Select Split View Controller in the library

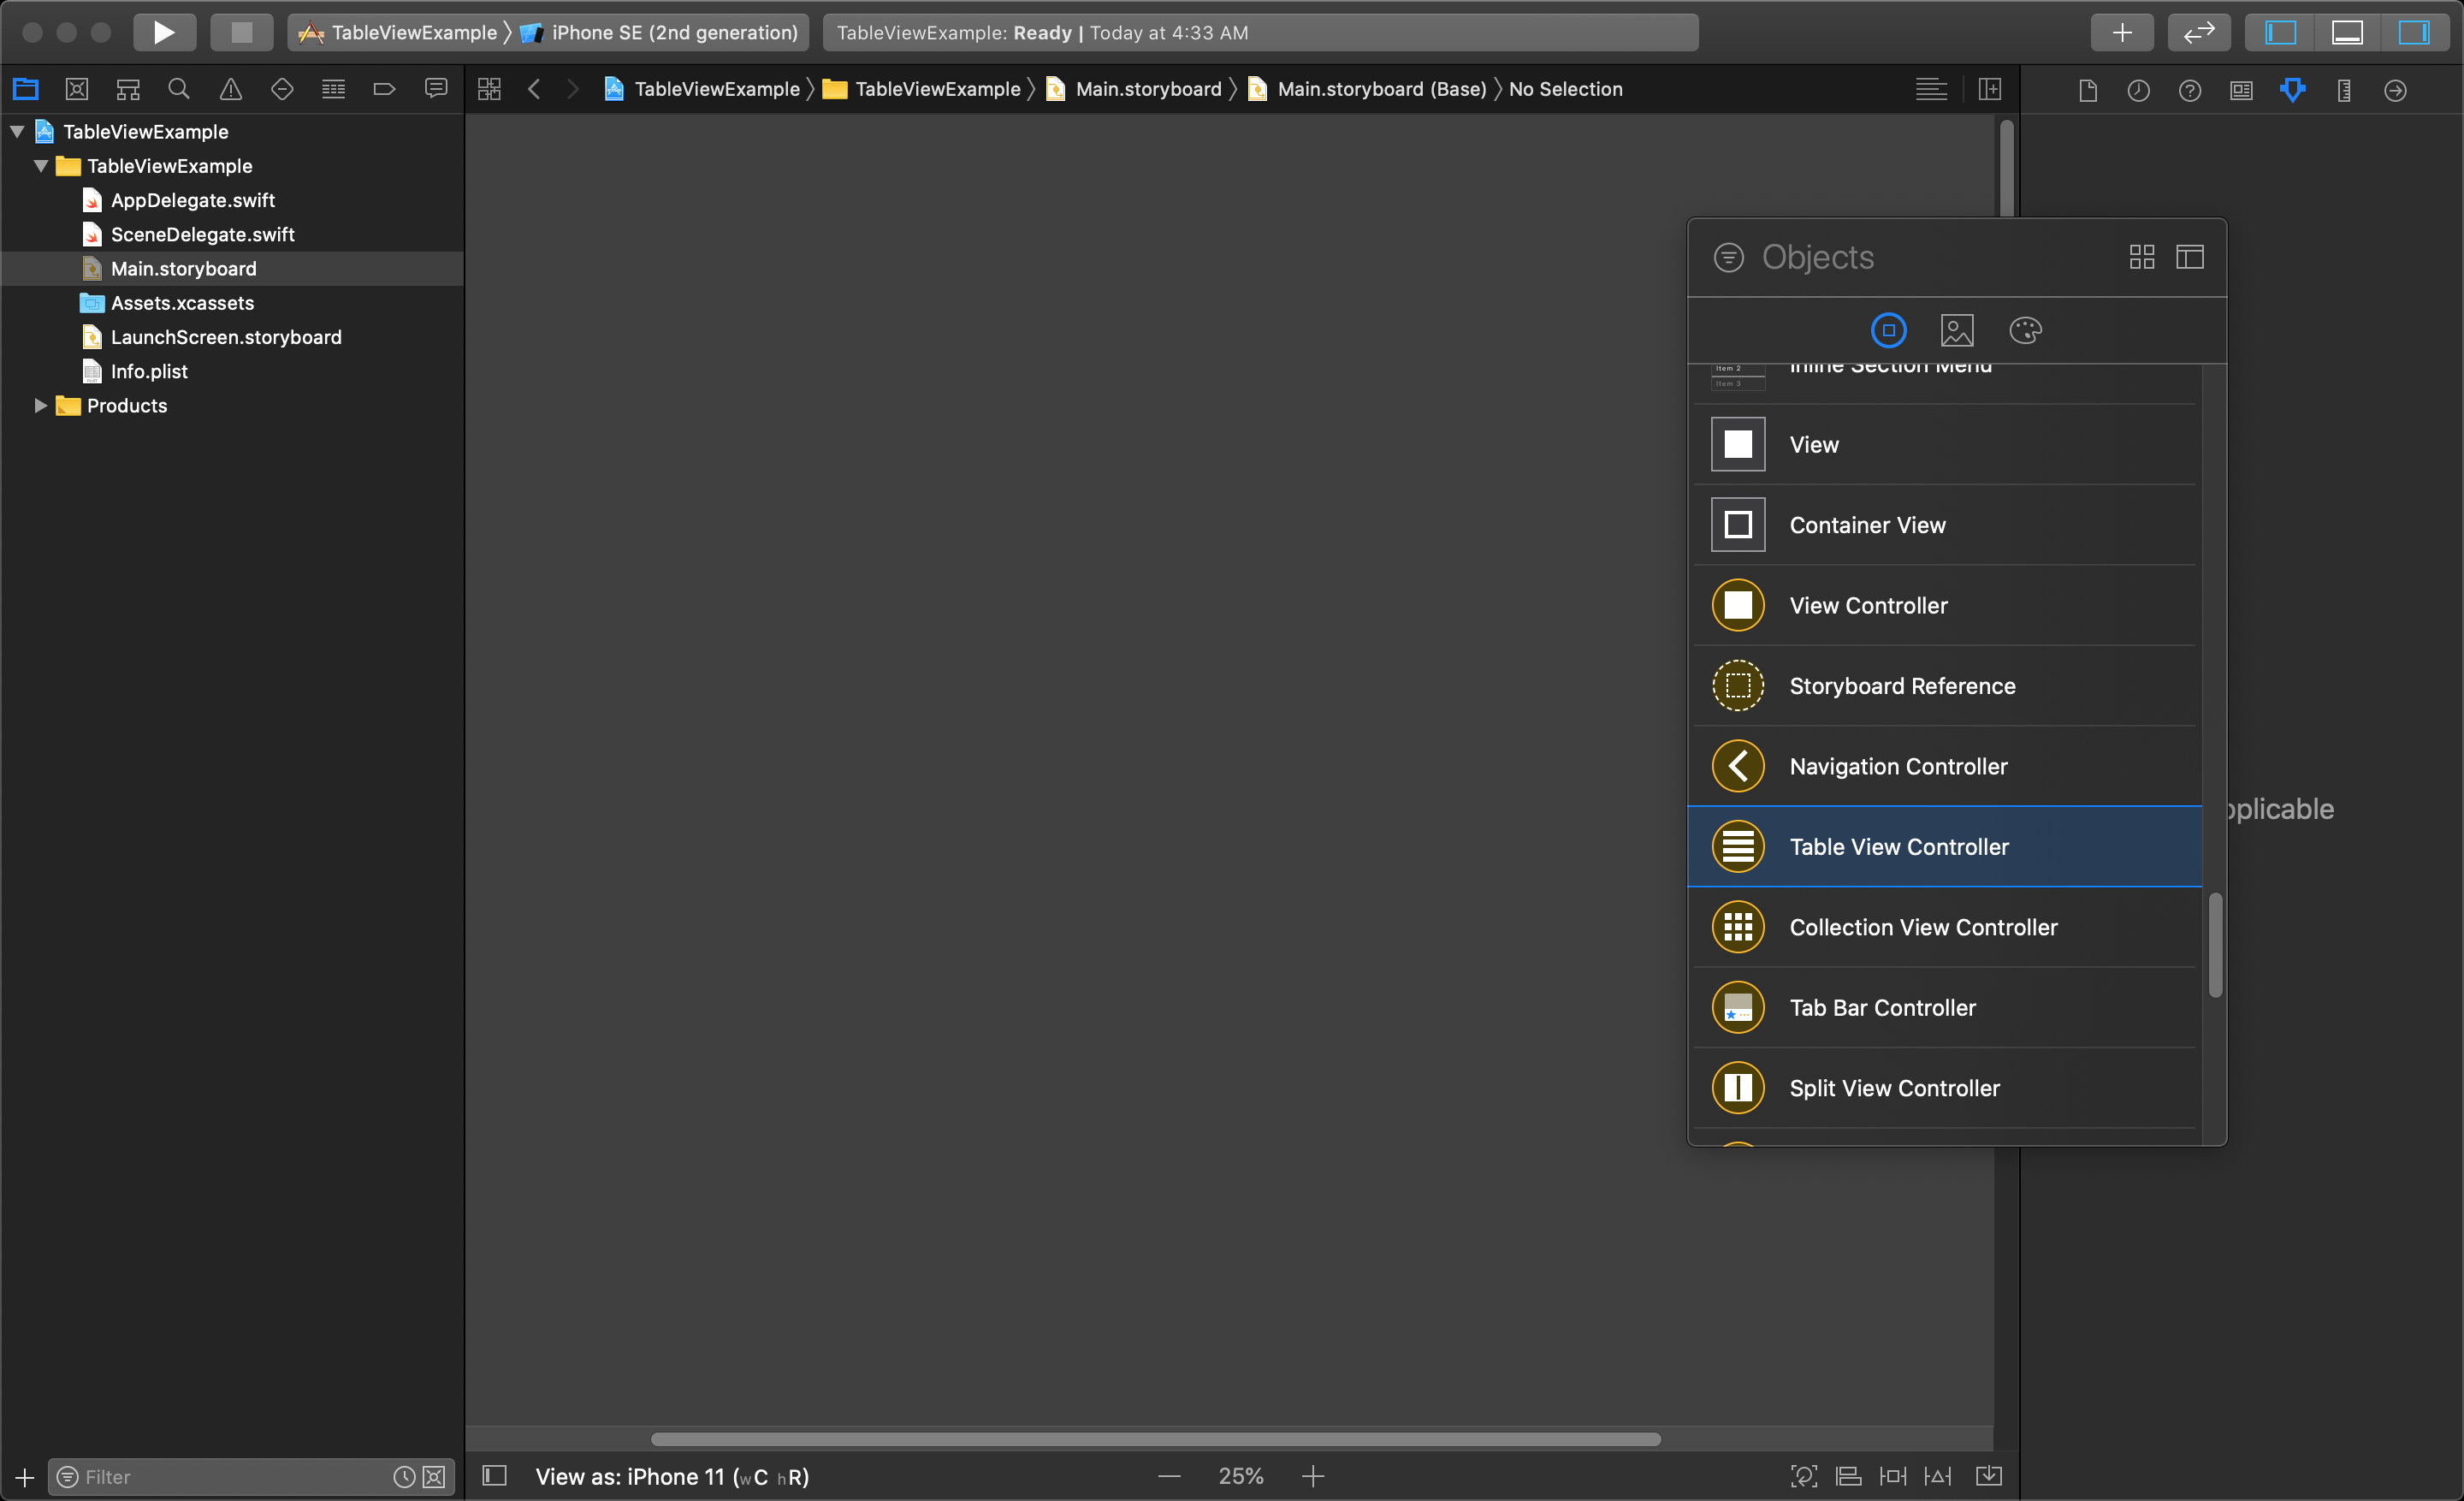click(x=1945, y=1088)
